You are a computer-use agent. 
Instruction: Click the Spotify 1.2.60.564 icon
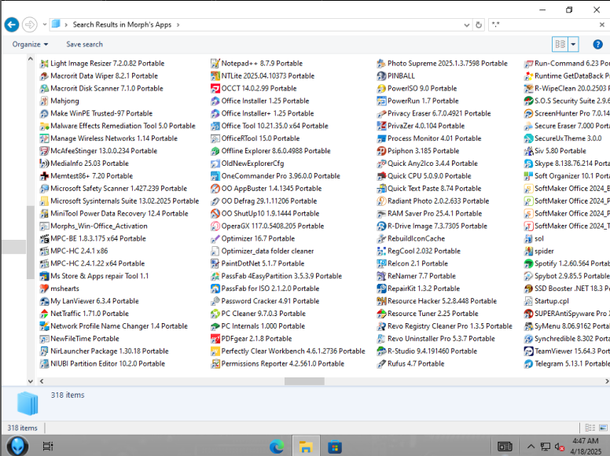click(x=528, y=263)
